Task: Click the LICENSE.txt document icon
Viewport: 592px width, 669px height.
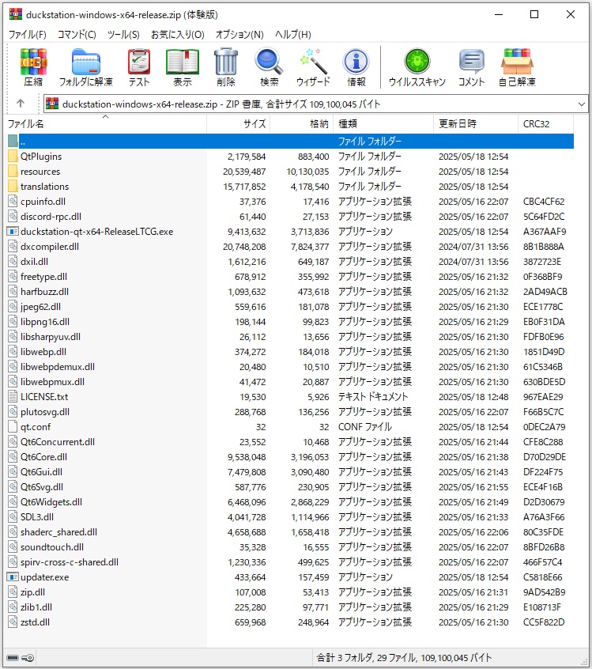Action: (x=13, y=396)
